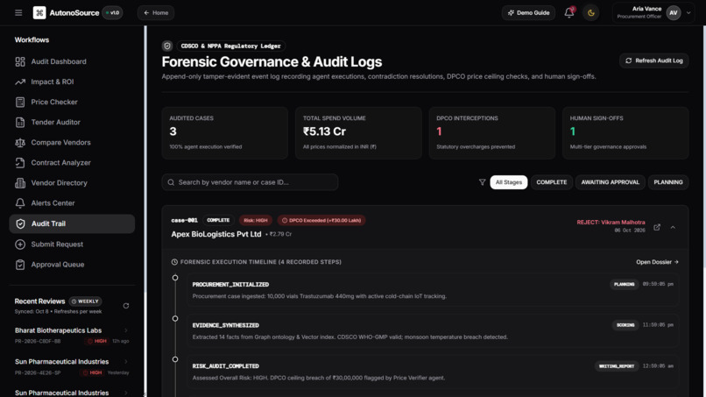Click the Risk: HIGH badge on case-001
Viewport: 706px width, 397px height.
tap(255, 220)
